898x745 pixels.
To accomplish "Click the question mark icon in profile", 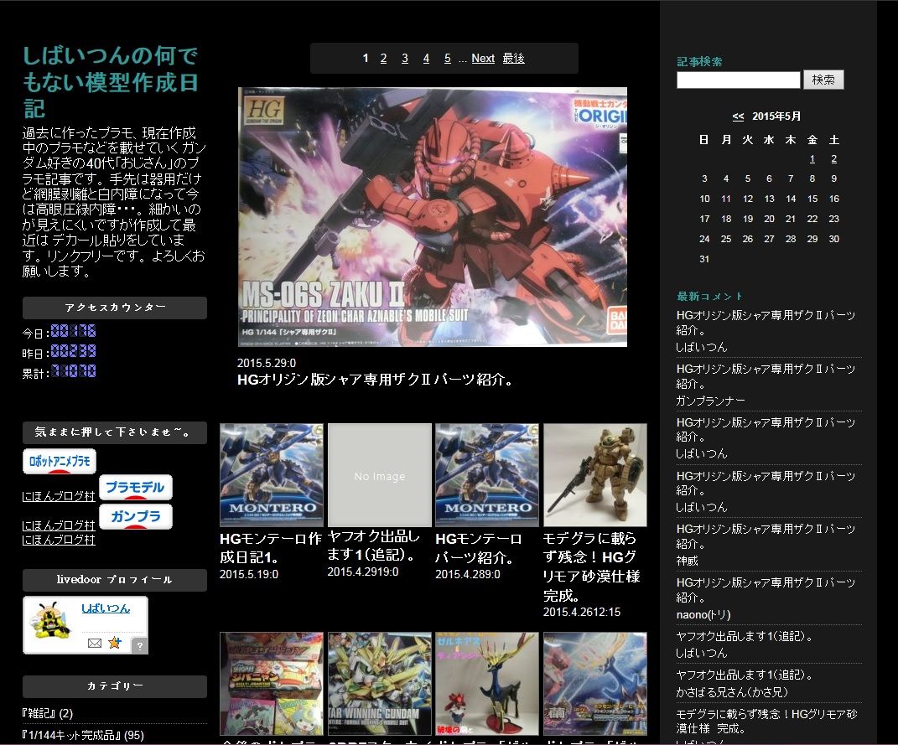I will (140, 646).
